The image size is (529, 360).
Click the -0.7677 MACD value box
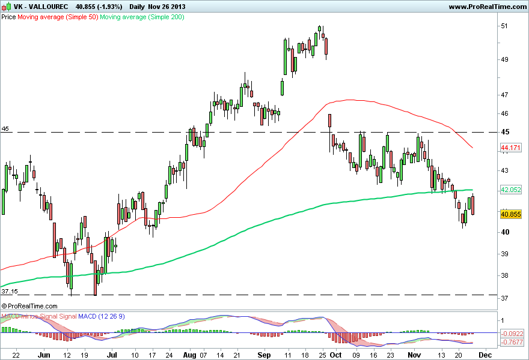(512, 342)
